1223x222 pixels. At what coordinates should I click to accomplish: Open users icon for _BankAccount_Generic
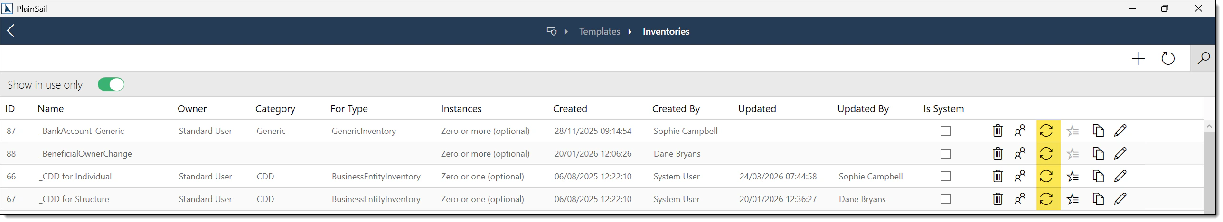coord(1020,131)
